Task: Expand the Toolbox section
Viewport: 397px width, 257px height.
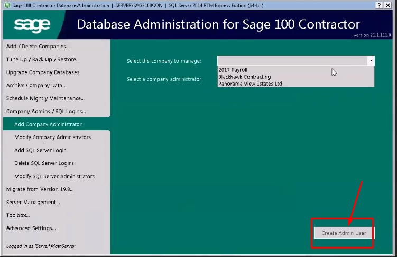Action: pos(18,215)
